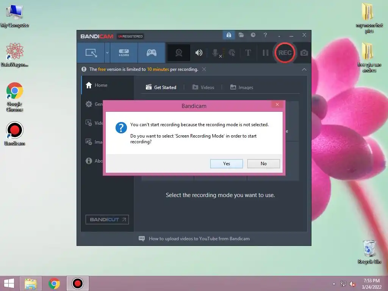
Task: Click the UNREGISTERED badge
Action: point(130,36)
